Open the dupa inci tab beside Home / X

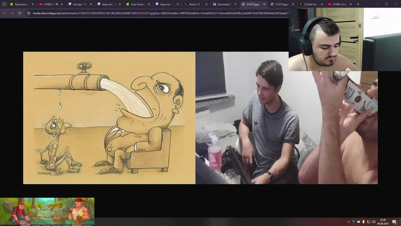point(167,4)
